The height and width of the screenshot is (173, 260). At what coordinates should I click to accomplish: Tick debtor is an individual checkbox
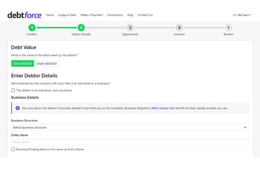click(x=13, y=90)
